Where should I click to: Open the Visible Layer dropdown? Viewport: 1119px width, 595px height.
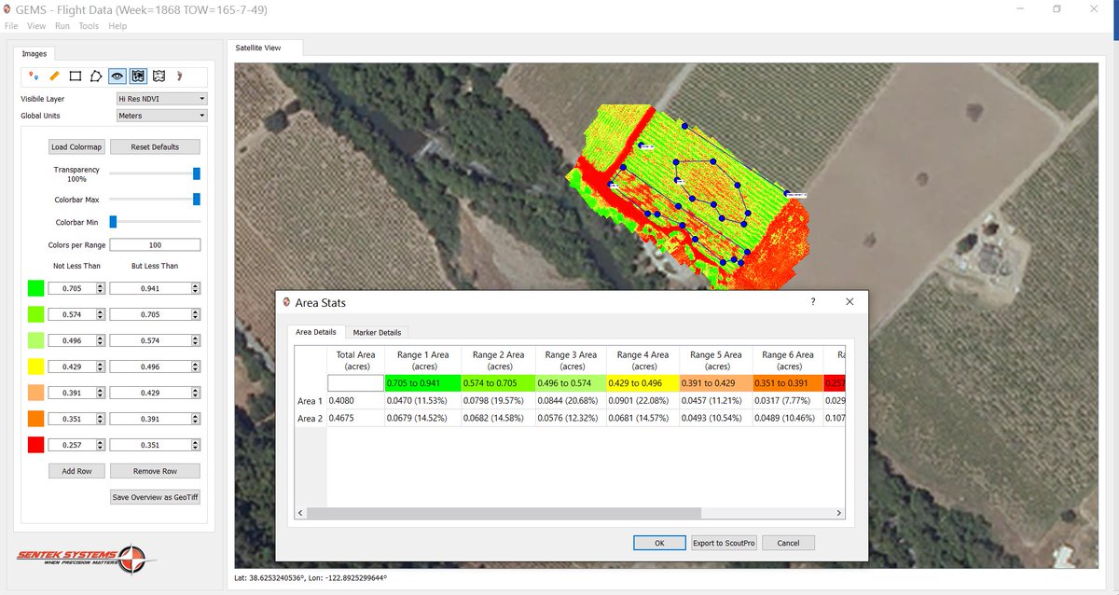click(x=160, y=98)
